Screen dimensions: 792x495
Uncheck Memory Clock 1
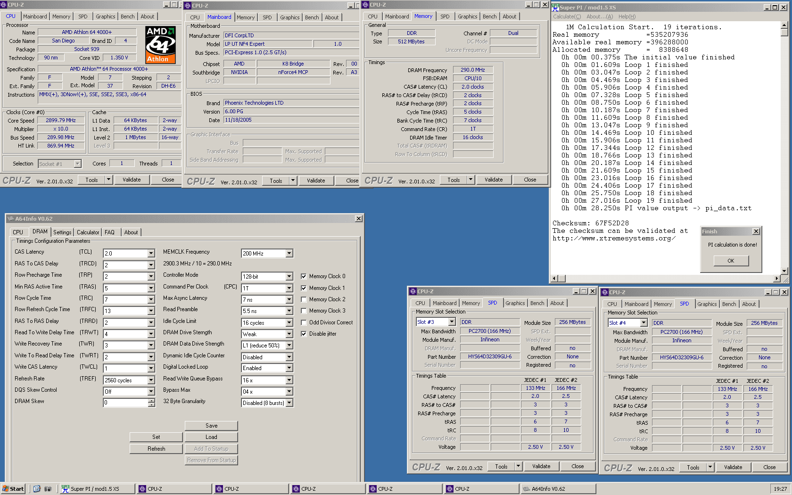[304, 288]
